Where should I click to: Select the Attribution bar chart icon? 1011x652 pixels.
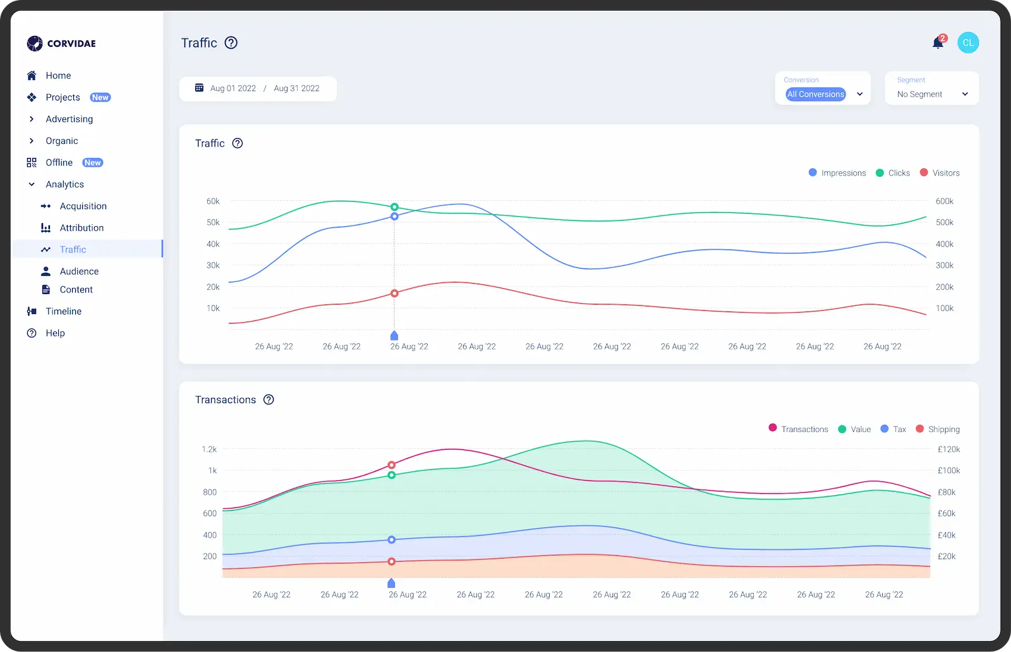45,227
